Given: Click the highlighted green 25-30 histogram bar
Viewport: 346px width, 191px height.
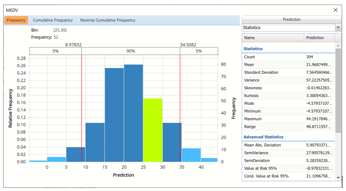Looking at the screenshot, I should point(153,130).
